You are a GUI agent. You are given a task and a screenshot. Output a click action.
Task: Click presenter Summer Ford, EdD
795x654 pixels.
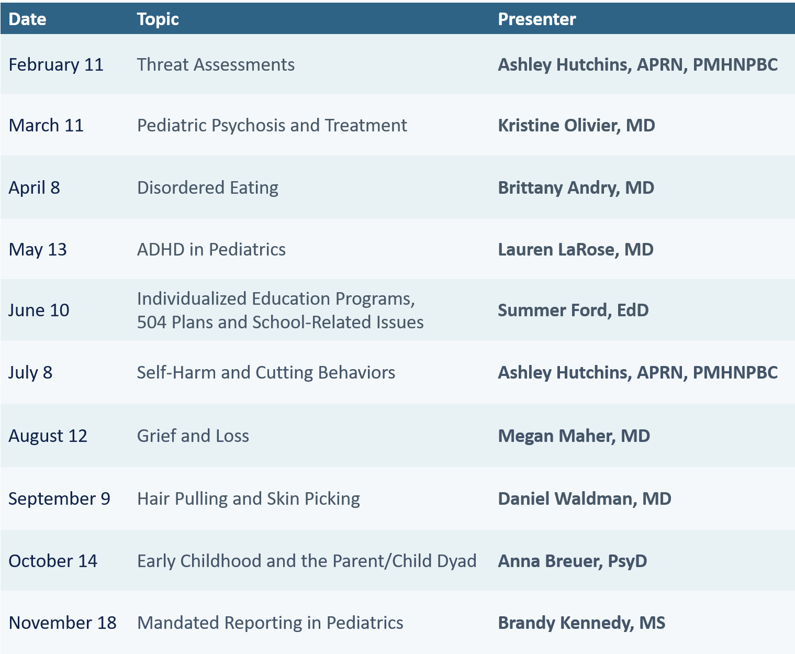[573, 311]
